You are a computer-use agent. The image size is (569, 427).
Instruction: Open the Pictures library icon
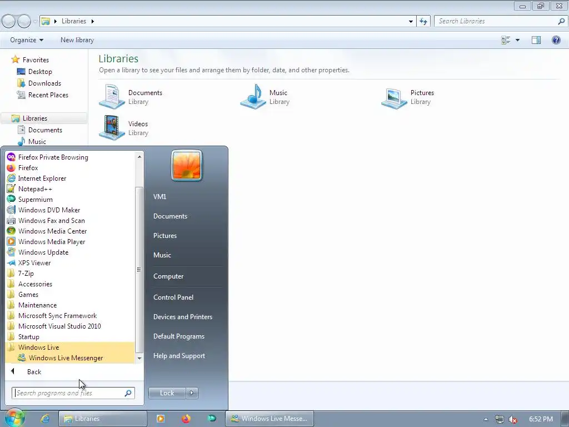395,97
